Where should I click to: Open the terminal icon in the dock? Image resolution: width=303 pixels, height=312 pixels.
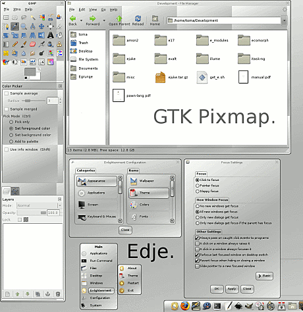pos(217,305)
